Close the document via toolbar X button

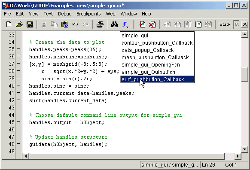pos(245,24)
